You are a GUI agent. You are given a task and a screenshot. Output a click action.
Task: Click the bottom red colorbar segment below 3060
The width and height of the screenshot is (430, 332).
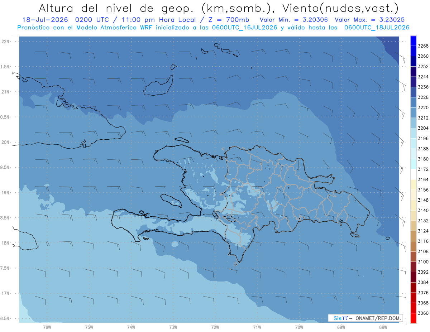tap(413, 318)
